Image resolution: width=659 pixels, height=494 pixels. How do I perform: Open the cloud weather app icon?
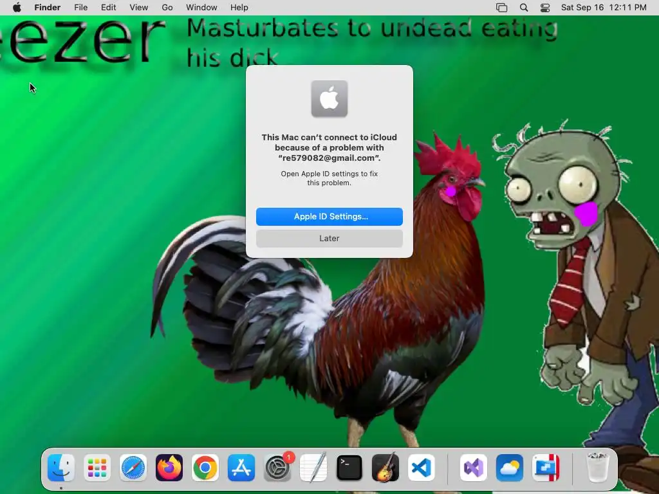(510, 468)
